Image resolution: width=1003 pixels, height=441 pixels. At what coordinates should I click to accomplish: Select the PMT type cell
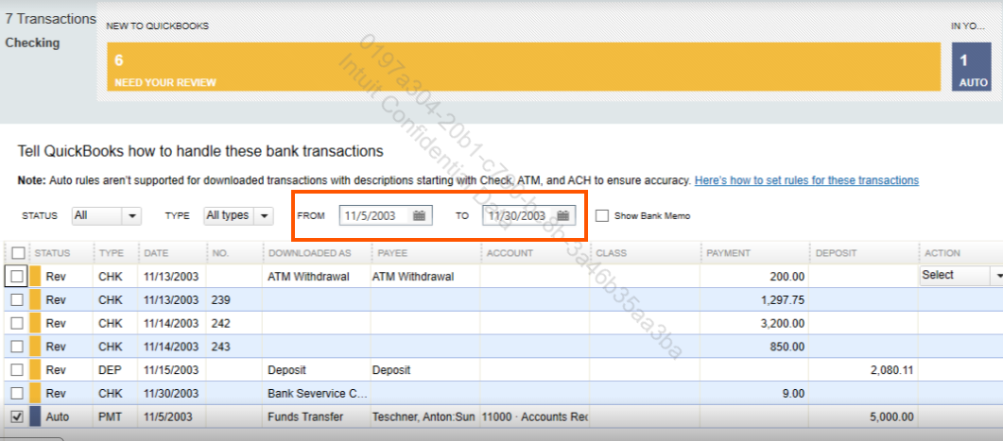[x=108, y=417]
